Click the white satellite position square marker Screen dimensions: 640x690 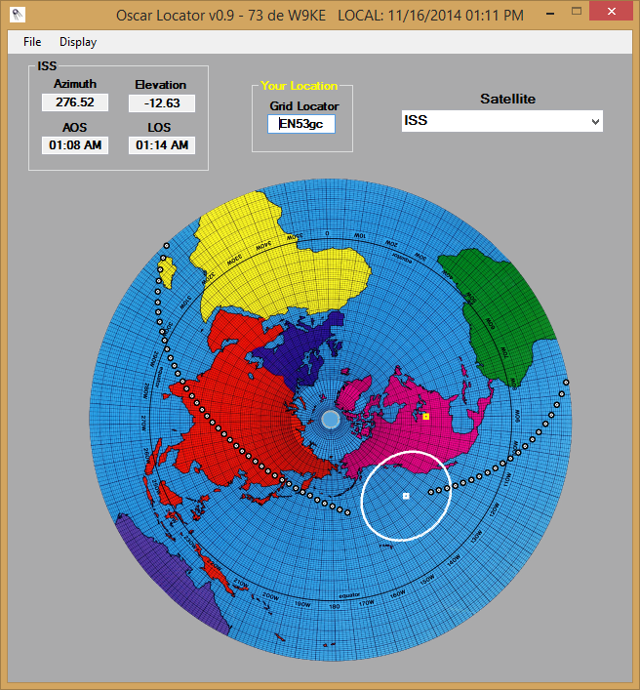tap(406, 497)
